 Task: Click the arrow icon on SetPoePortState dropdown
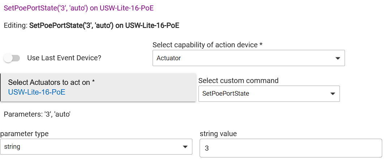(x=333, y=94)
